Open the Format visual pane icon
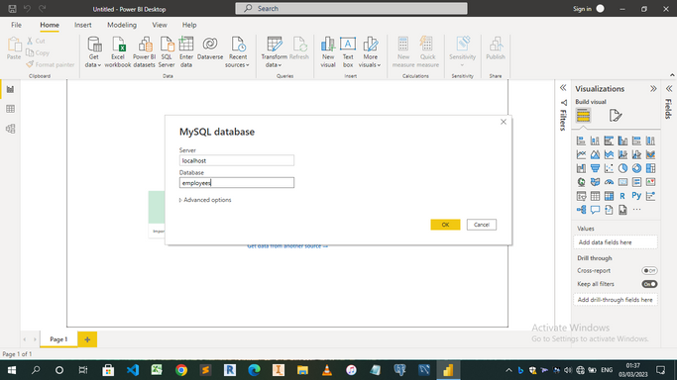The image size is (677, 380). pyautogui.click(x=616, y=116)
